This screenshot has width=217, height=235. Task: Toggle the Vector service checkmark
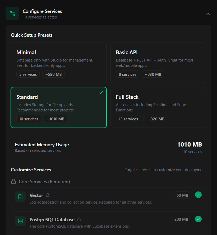coord(198,195)
